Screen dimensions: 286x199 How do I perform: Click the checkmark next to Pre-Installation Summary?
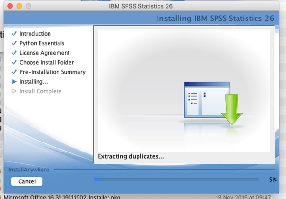point(14,72)
